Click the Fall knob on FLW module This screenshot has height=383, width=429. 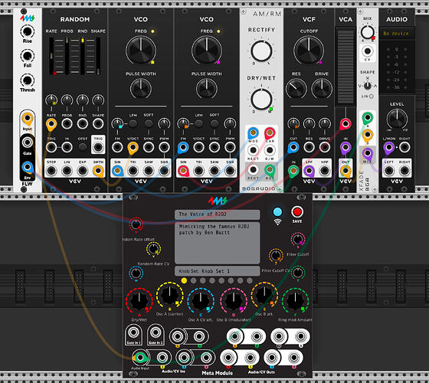[x=27, y=56]
